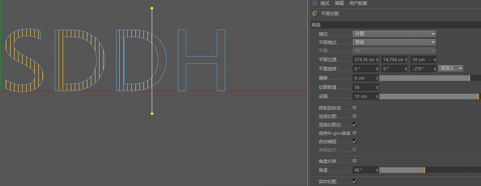Uncheck the 连接切割边 checkbox
This screenshot has height=186, width=481.
[x=355, y=125]
